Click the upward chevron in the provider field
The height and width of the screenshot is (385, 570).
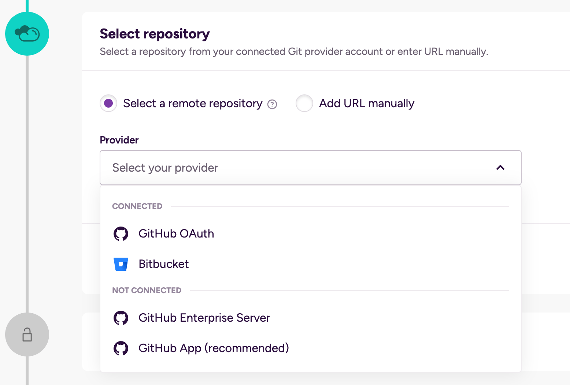coord(500,168)
